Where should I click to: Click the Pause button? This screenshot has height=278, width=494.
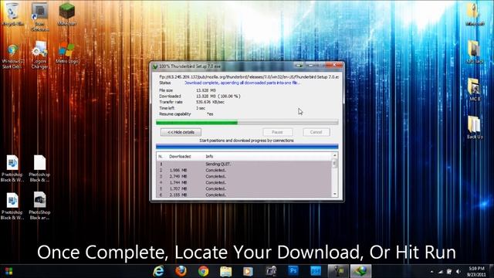point(277,132)
